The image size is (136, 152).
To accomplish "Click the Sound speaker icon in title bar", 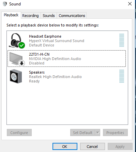I will pos(5,4).
